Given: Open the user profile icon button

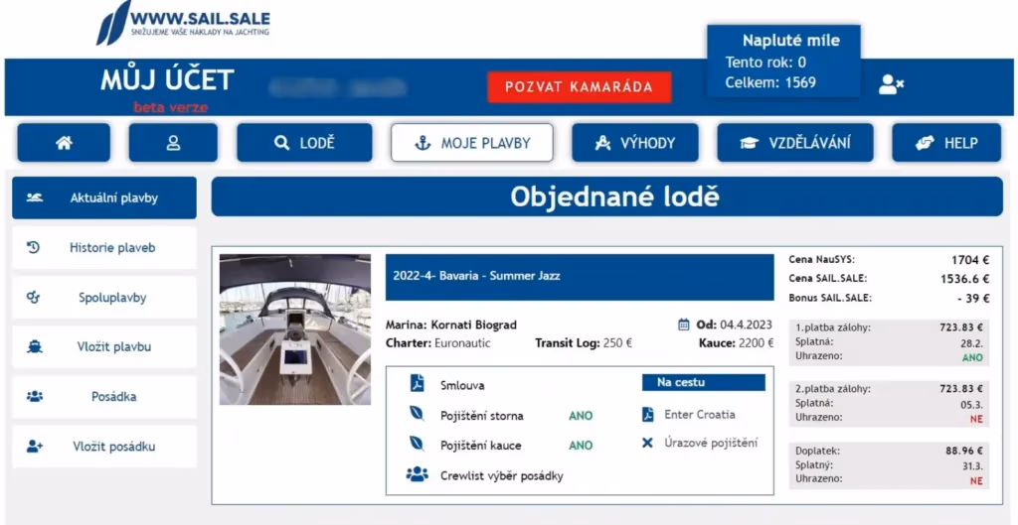Looking at the screenshot, I should click(x=173, y=143).
